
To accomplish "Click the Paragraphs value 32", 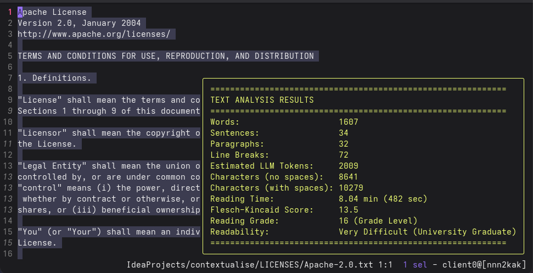I will point(344,144).
